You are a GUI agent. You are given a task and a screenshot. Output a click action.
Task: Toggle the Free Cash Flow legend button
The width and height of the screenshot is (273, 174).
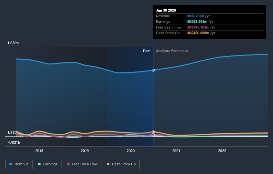[82, 164]
